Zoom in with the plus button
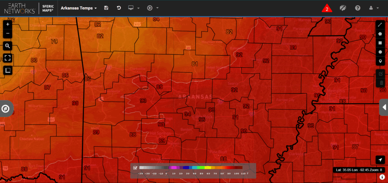The image size is (388, 183). 8,24
